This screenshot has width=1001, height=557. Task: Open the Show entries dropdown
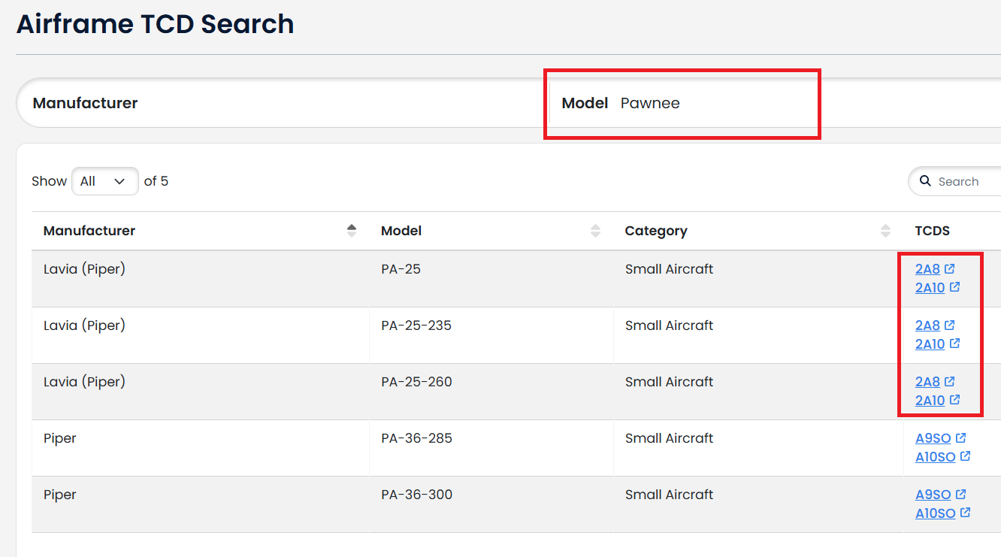click(104, 181)
